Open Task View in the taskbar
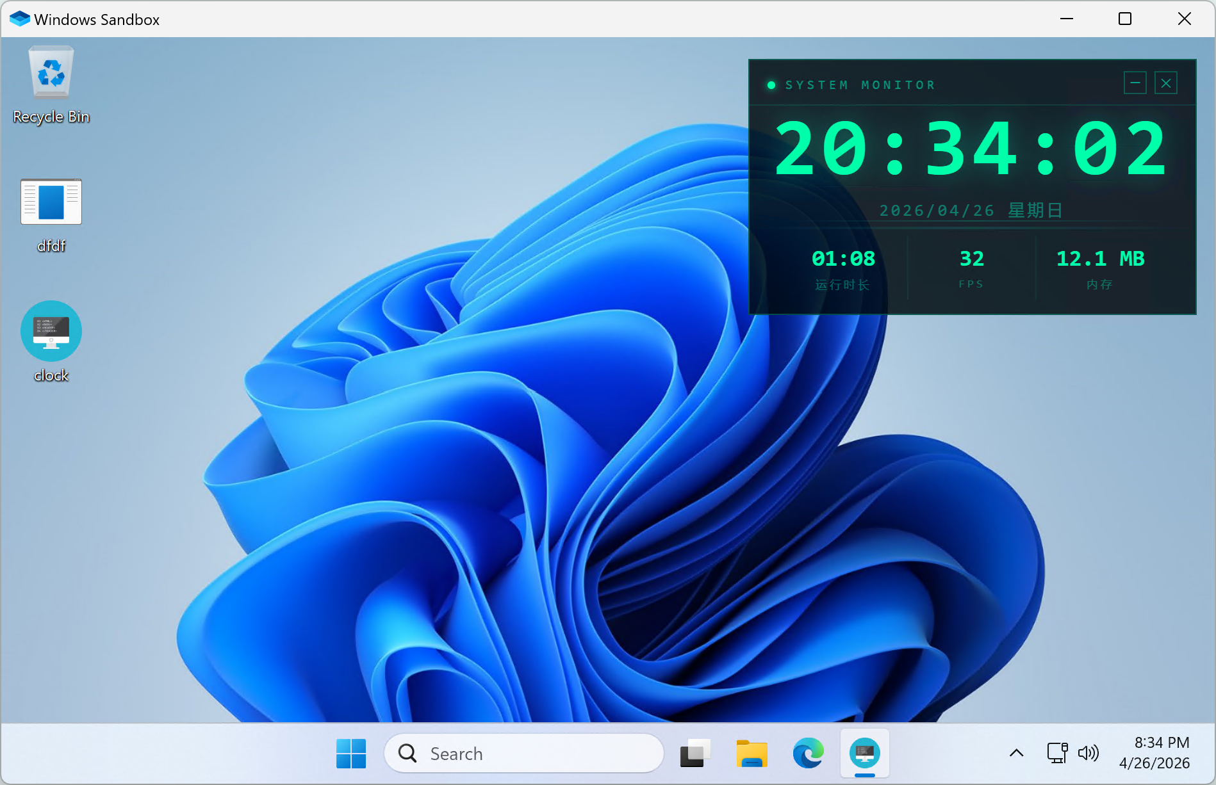Image resolution: width=1216 pixels, height=785 pixels. coord(695,754)
